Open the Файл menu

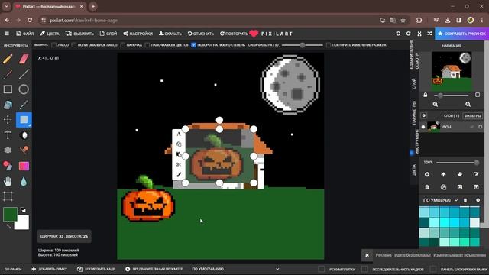click(x=25, y=34)
